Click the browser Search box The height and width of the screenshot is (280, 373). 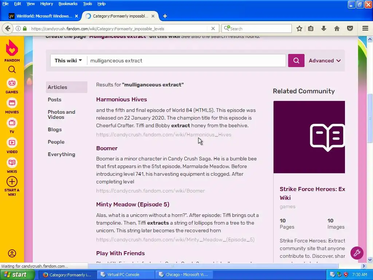point(256,28)
